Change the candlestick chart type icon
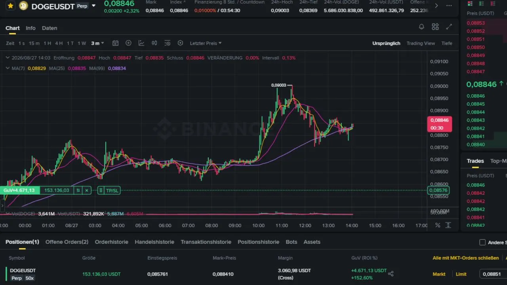This screenshot has width=507, height=285. [154, 43]
